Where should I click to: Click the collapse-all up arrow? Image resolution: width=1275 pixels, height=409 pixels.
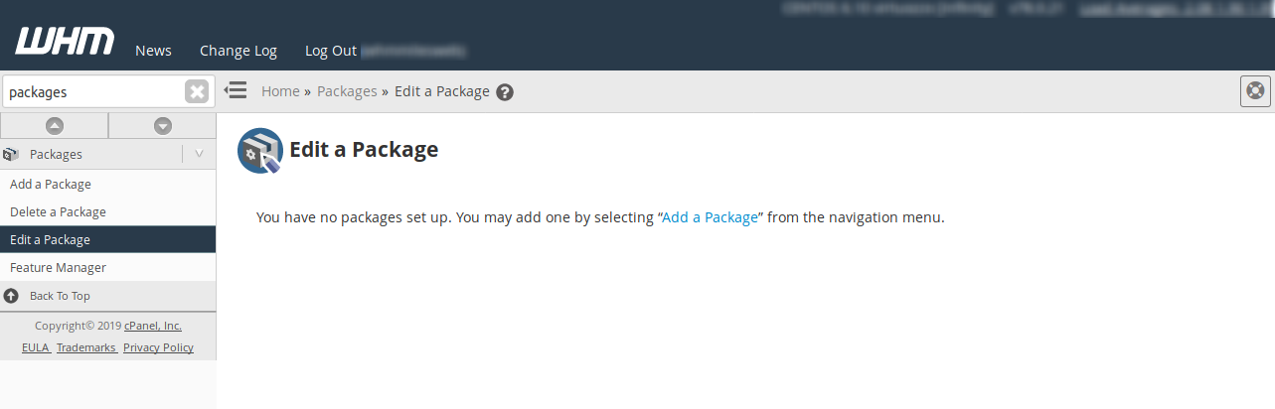coord(55,126)
